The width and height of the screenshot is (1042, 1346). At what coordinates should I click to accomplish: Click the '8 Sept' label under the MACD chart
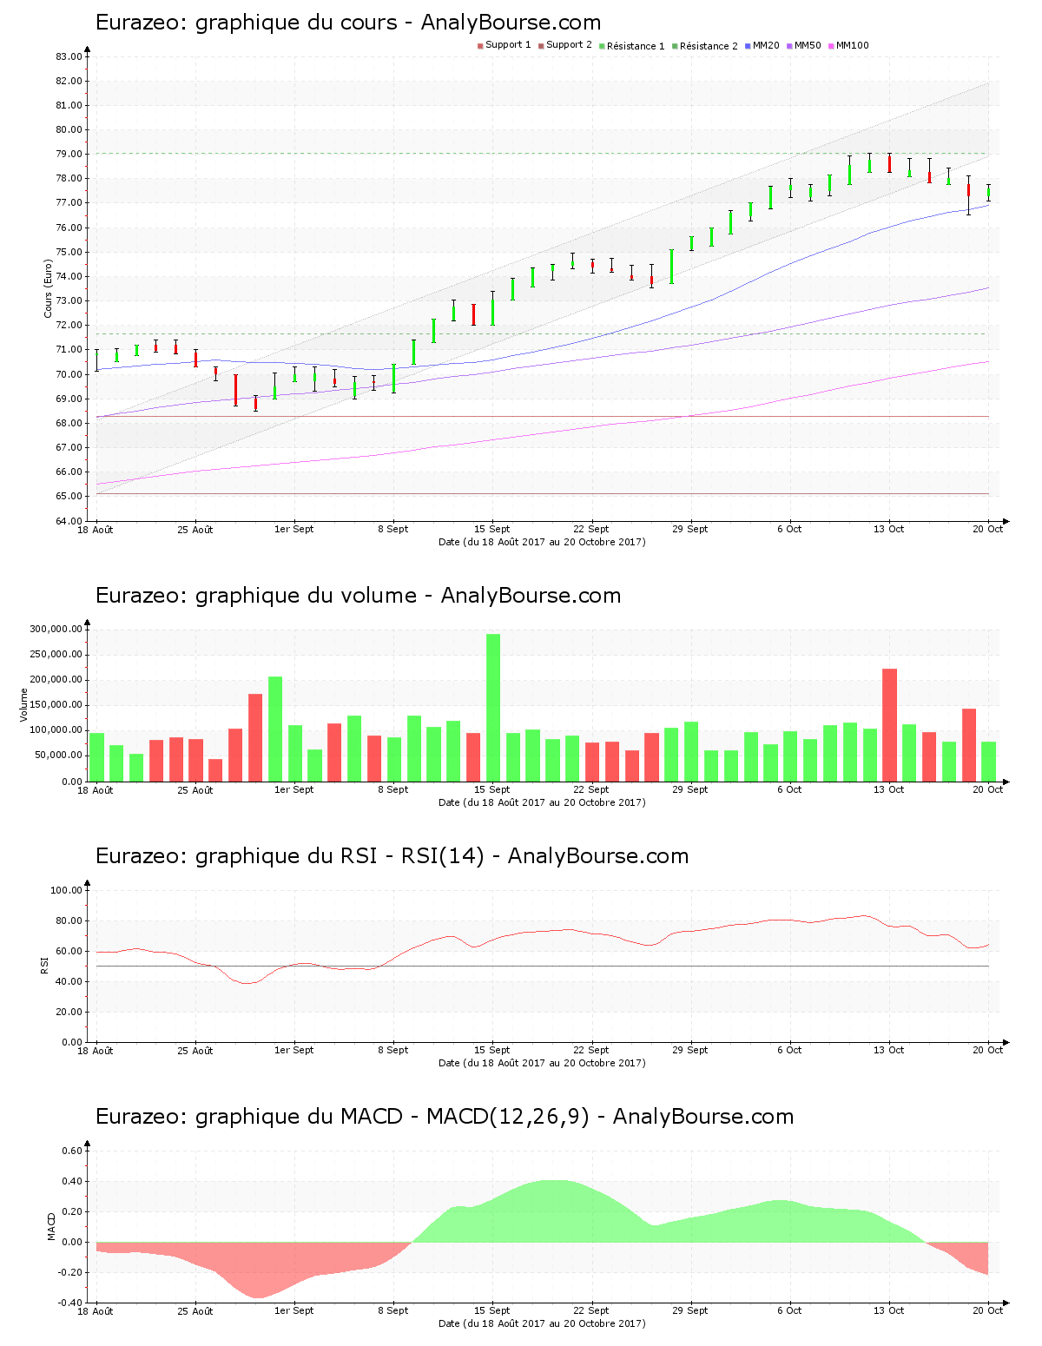coord(393,1310)
